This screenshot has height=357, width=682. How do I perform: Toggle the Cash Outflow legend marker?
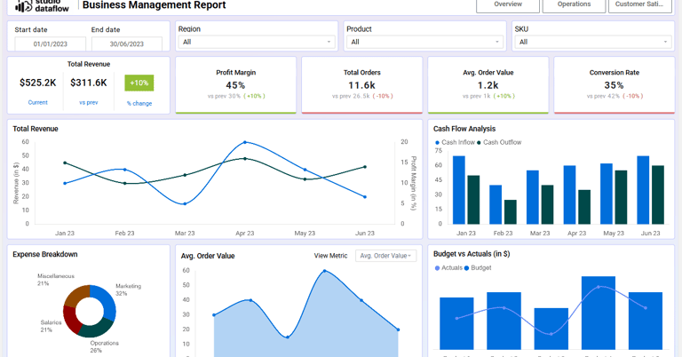[479, 143]
